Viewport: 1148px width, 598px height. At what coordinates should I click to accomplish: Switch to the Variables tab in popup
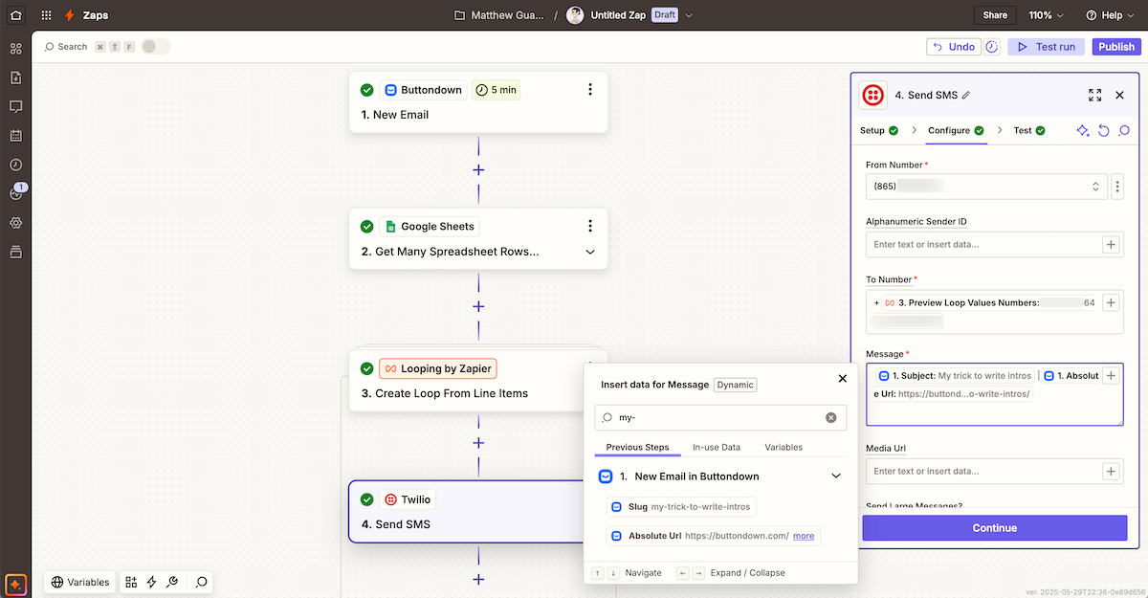[x=784, y=447]
